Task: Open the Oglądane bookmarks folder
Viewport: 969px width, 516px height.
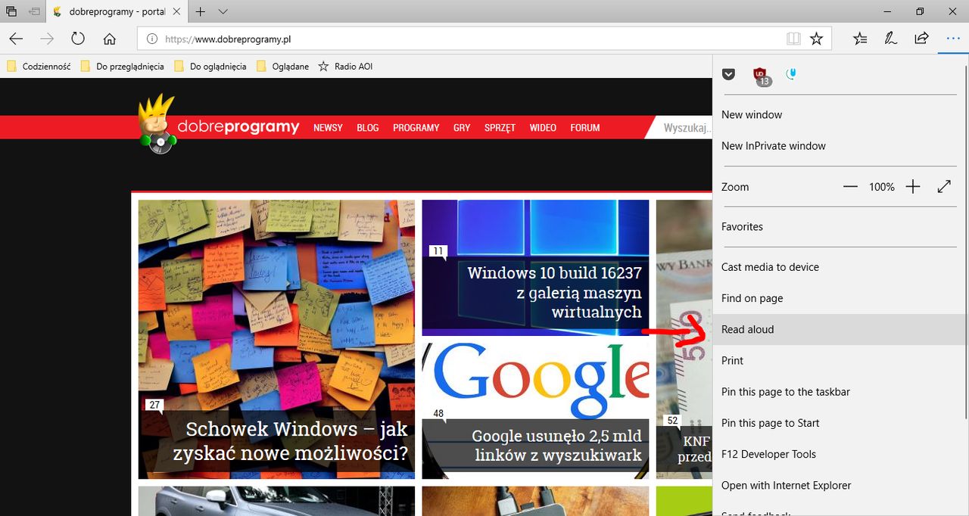Action: pyautogui.click(x=282, y=67)
